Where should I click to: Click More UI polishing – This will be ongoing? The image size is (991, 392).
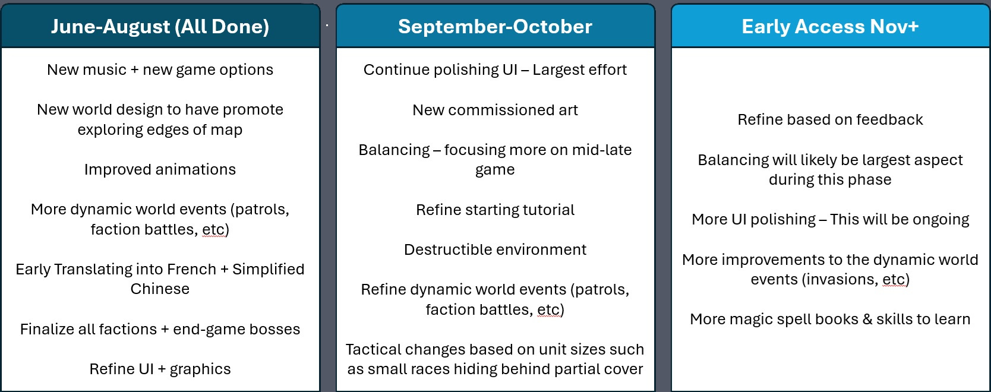(x=830, y=220)
